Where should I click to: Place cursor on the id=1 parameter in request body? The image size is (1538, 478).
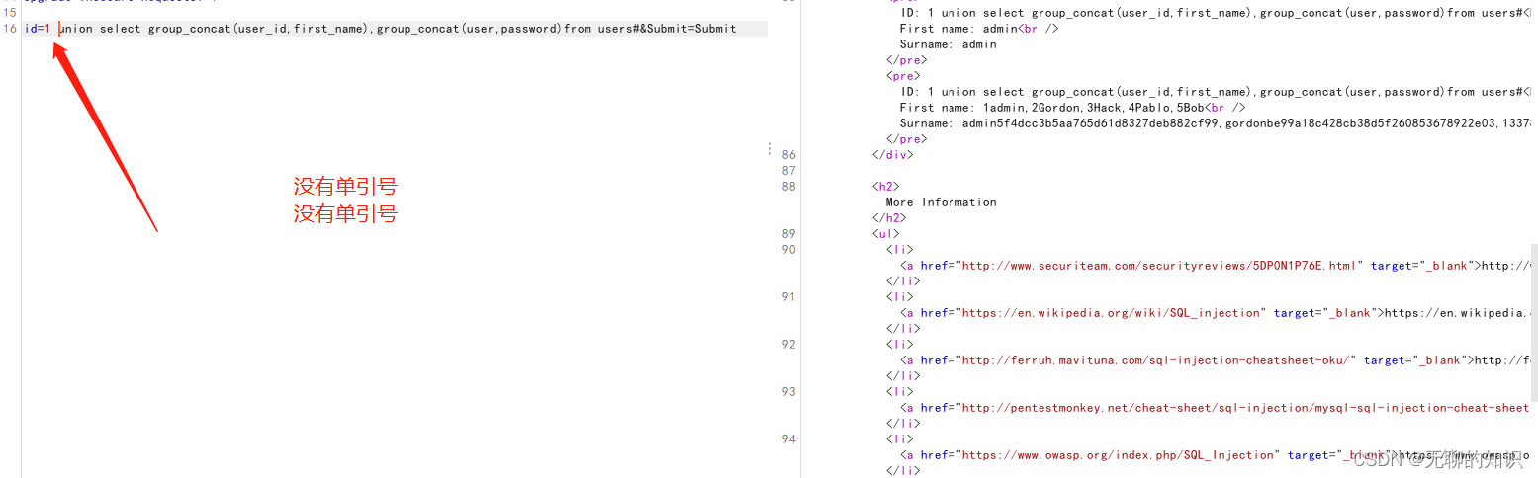coord(37,29)
